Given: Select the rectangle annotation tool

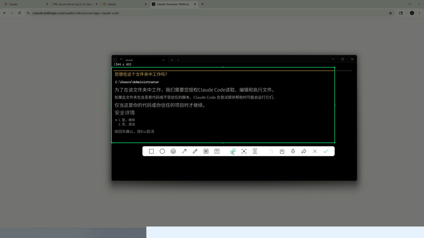Looking at the screenshot, I should [x=151, y=151].
